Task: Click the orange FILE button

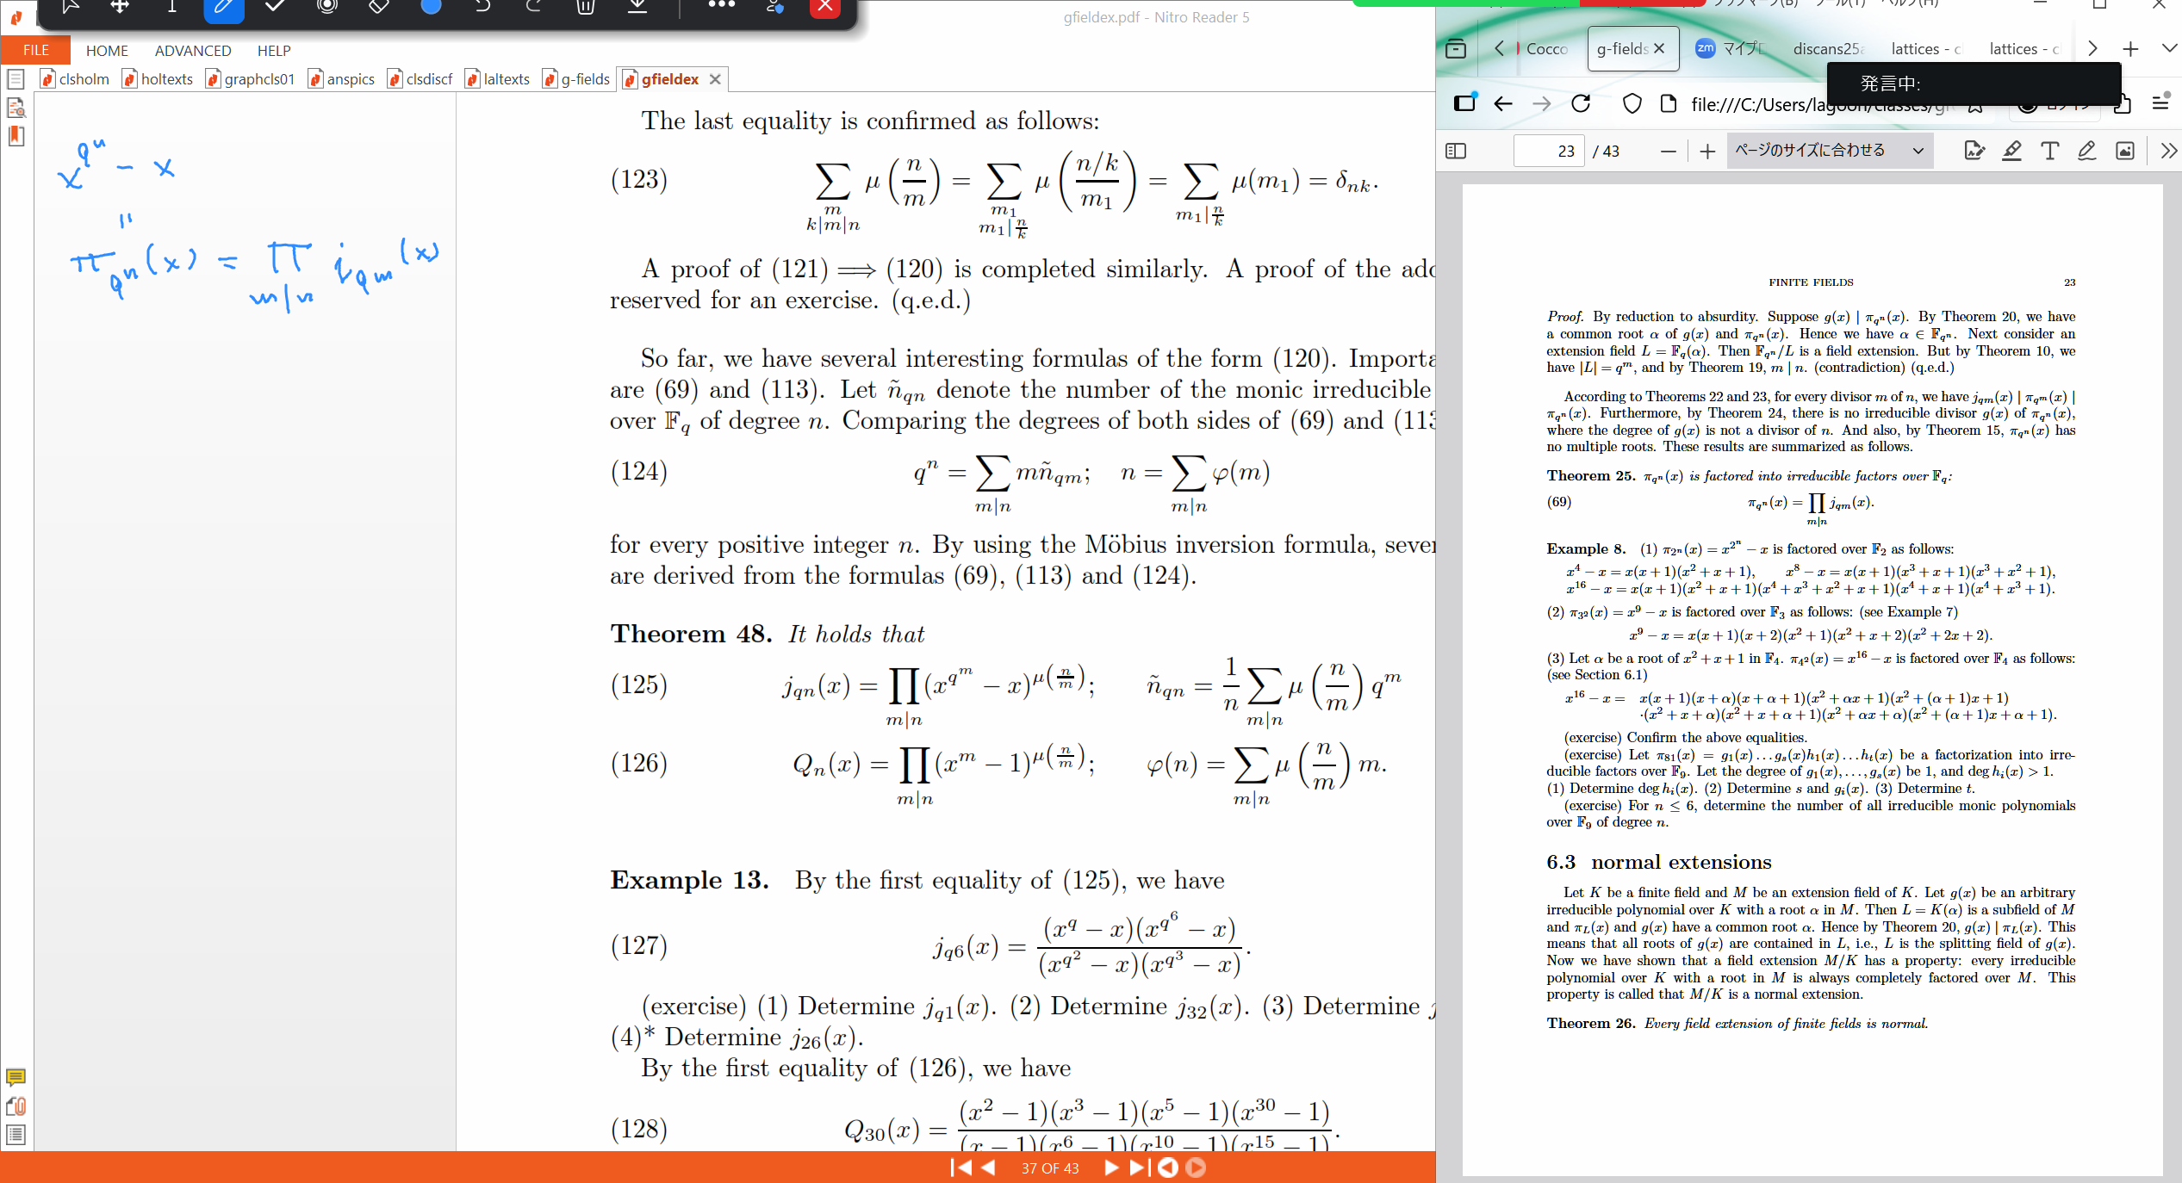Action: pyautogui.click(x=35, y=50)
